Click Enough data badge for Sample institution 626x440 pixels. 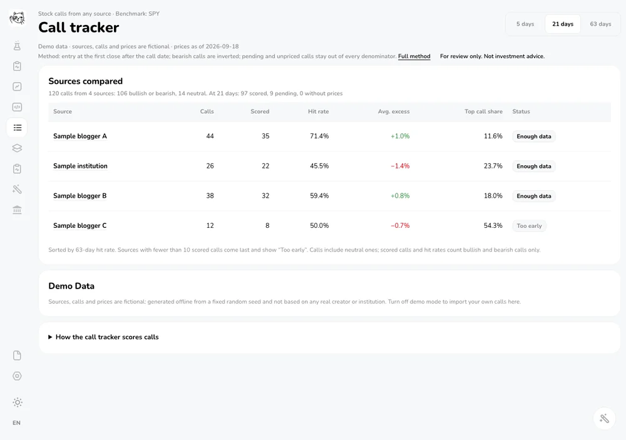(x=534, y=166)
